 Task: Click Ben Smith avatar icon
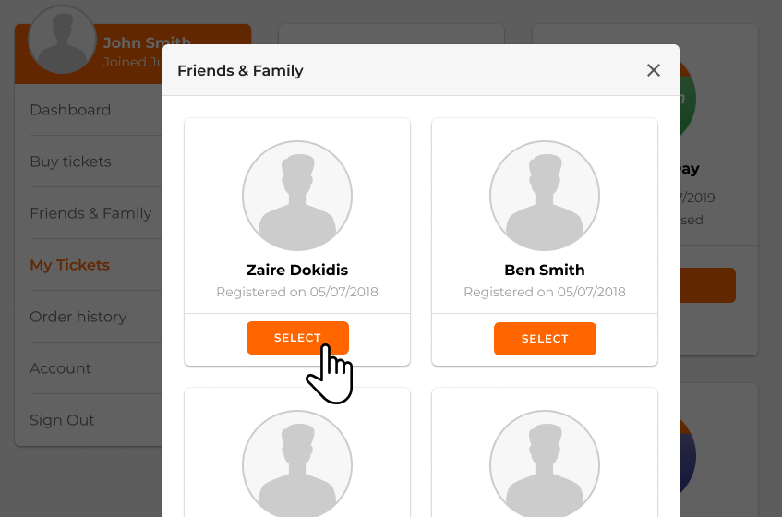[x=545, y=197]
